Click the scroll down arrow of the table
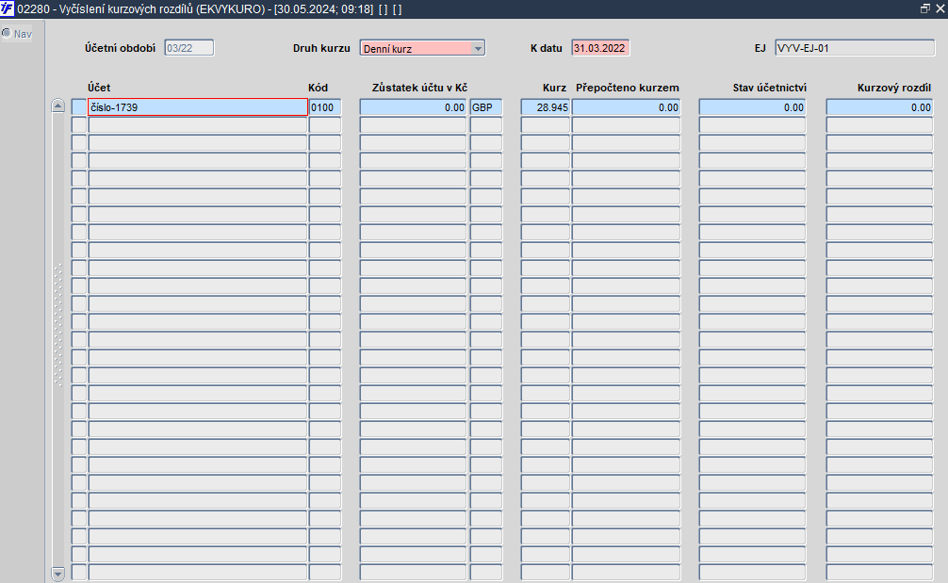Viewport: 948px width, 583px height. [x=58, y=574]
